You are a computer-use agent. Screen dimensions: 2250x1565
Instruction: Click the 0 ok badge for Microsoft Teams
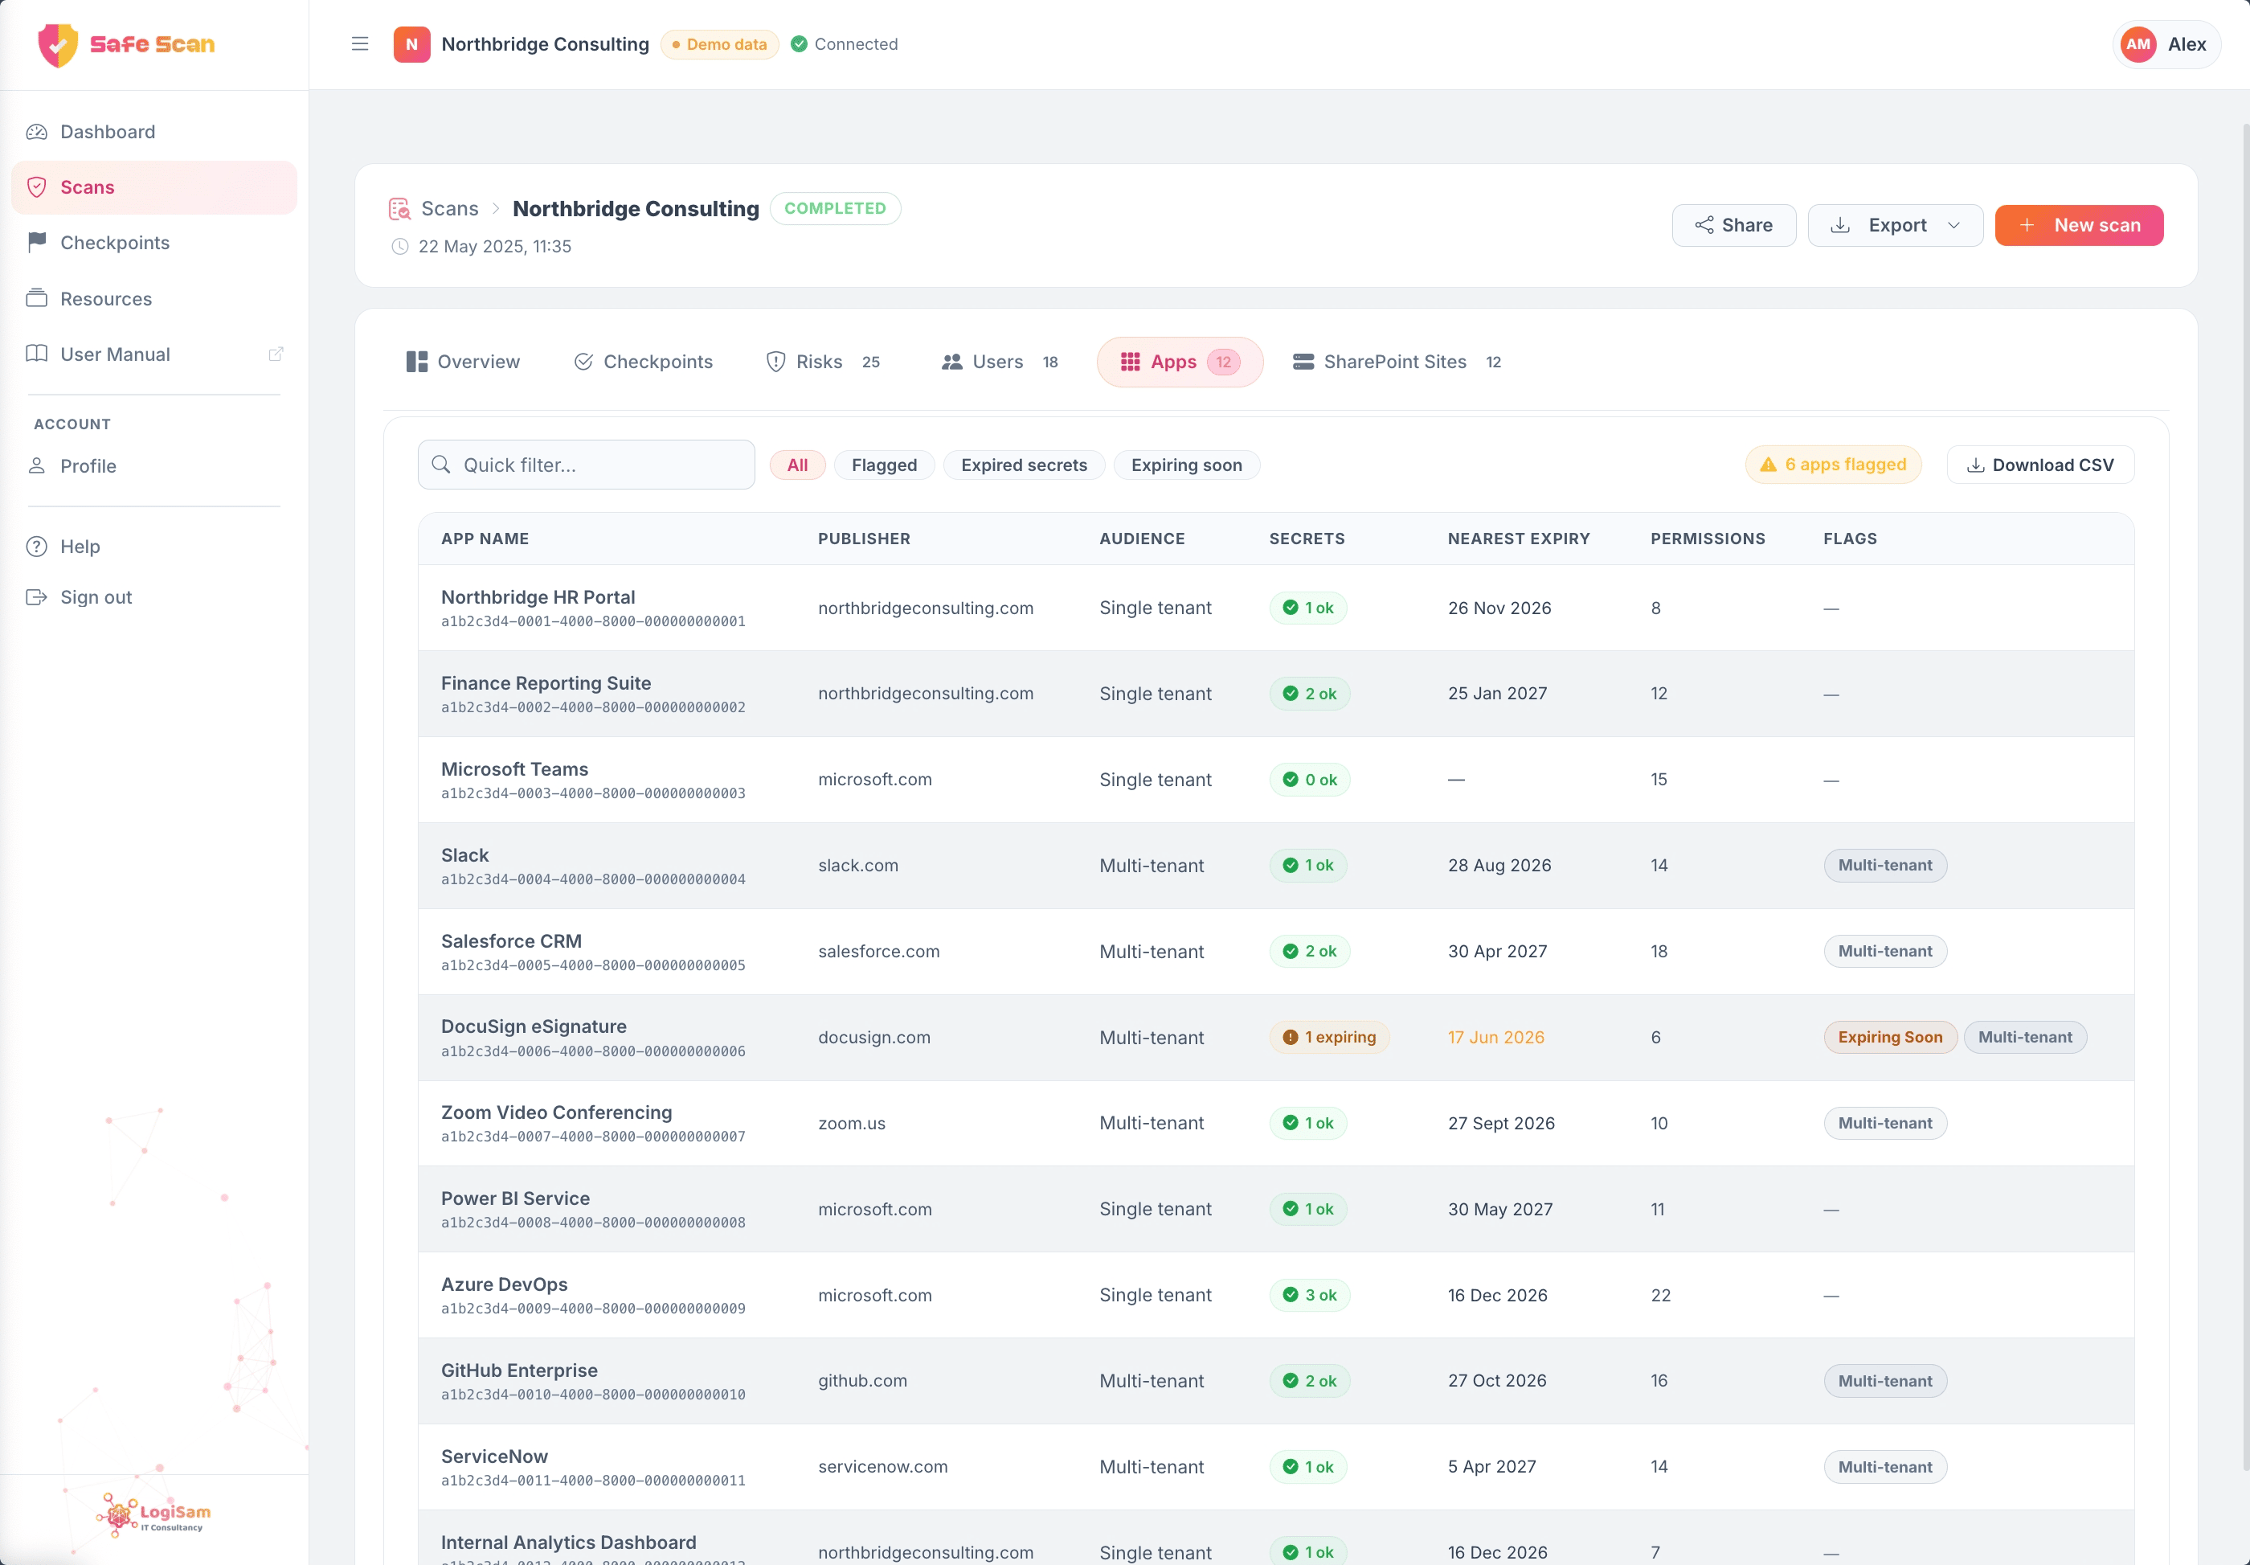1309,779
